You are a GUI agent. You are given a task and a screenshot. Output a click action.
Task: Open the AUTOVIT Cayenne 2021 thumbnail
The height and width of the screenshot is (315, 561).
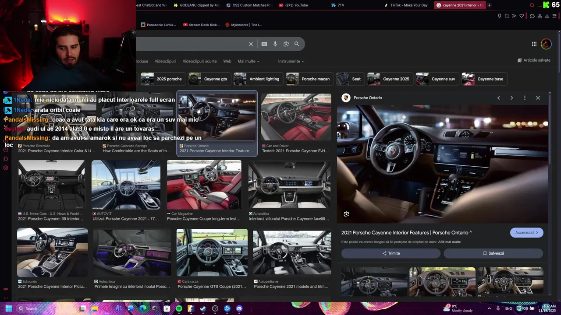click(126, 185)
